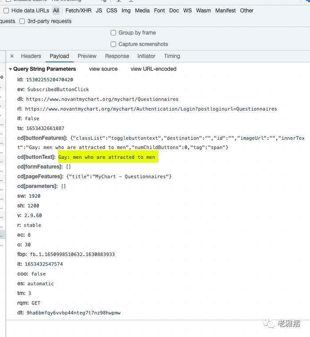Filter requests by Other
Viewport: 310px width, 337px height.
coord(247,11)
